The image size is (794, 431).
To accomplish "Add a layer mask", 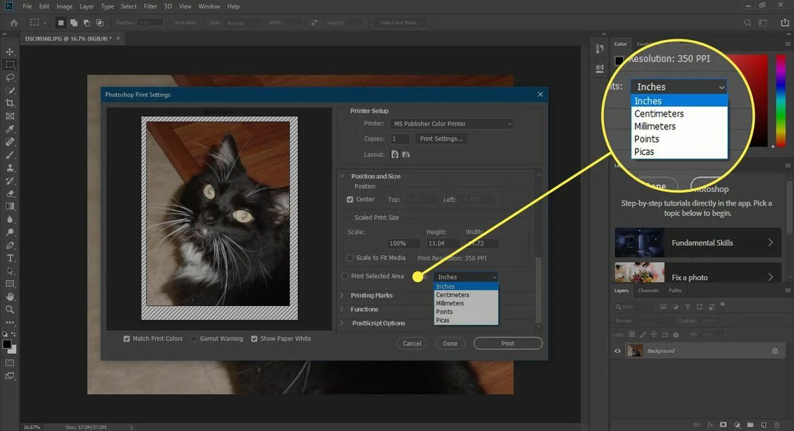I will click(723, 425).
